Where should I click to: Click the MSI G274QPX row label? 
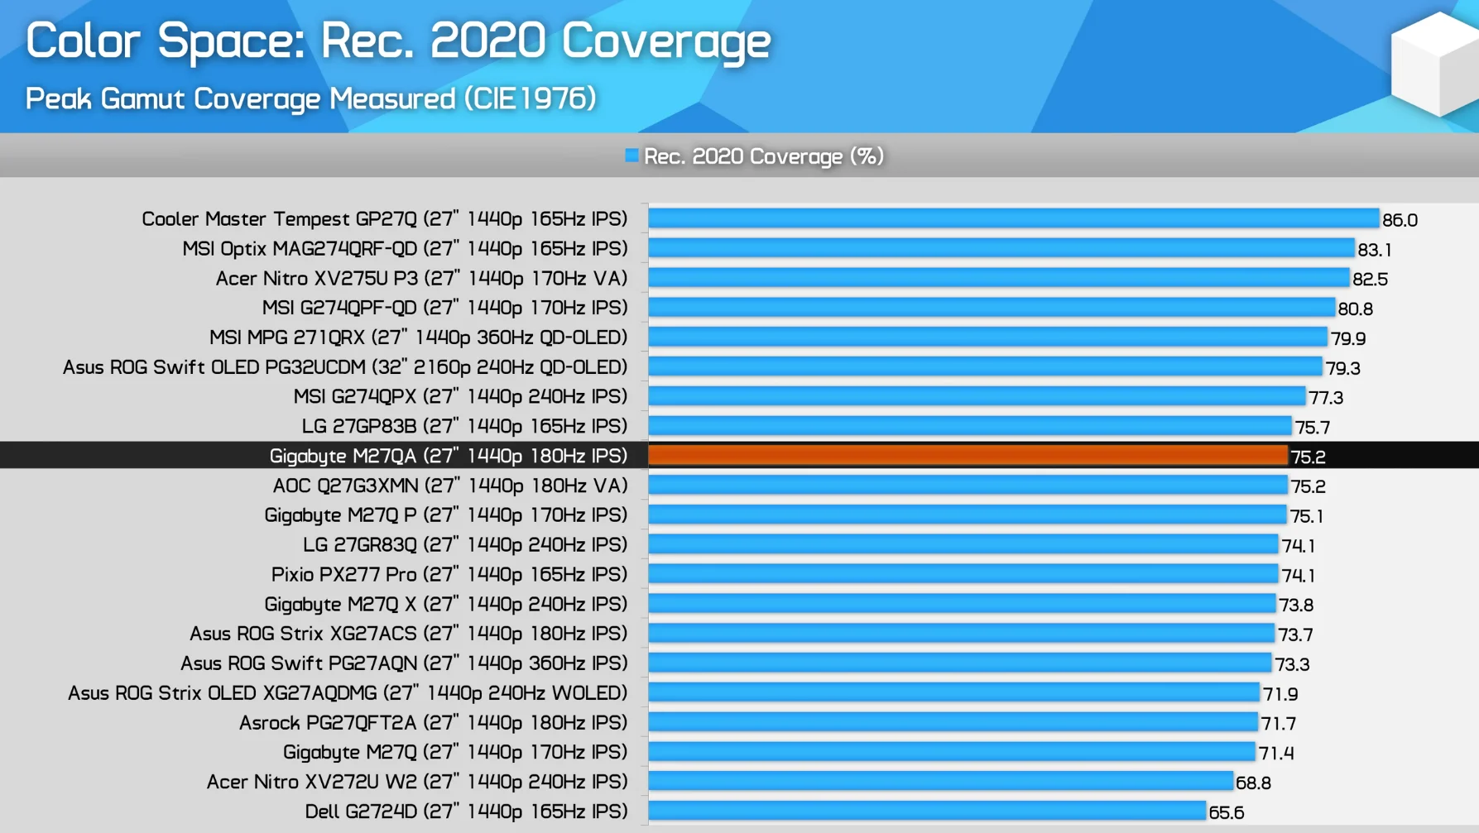460,397
